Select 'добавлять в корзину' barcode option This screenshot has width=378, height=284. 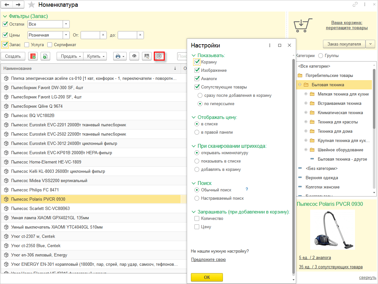point(197,170)
